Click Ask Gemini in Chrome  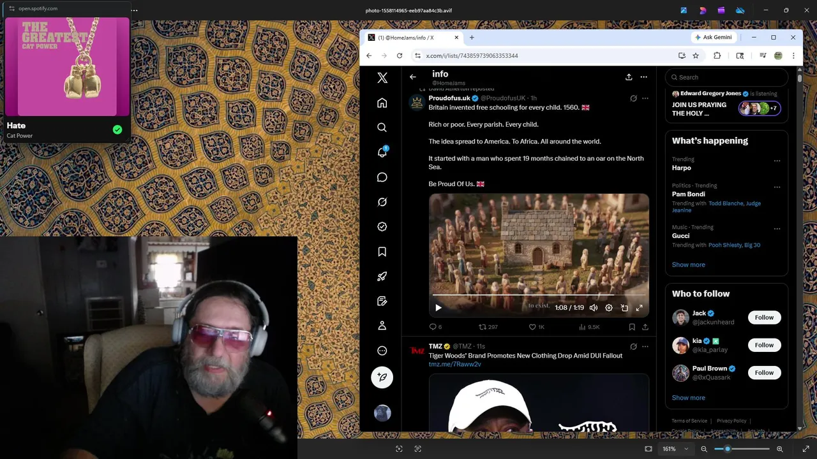point(713,37)
